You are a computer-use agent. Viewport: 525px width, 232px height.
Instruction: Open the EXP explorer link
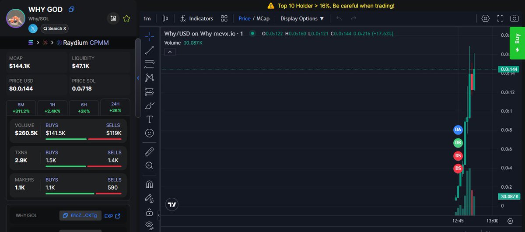112,216
